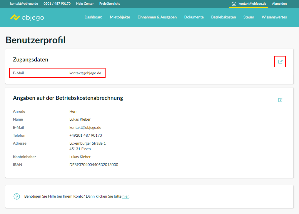This screenshot has height=214, width=299.
Task: Click the user profile avatar icon
Action: pyautogui.click(x=234, y=4)
